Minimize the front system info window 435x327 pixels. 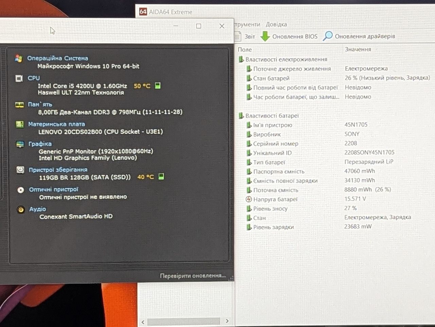point(176,26)
